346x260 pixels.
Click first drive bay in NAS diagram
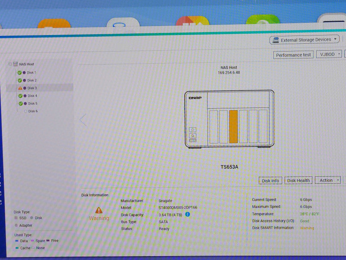tap(214, 127)
